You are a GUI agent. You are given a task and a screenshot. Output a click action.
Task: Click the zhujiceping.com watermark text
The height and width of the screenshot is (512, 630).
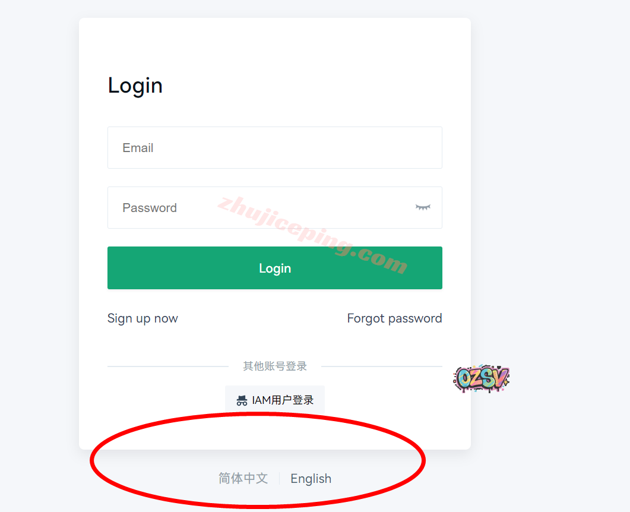pyautogui.click(x=312, y=235)
